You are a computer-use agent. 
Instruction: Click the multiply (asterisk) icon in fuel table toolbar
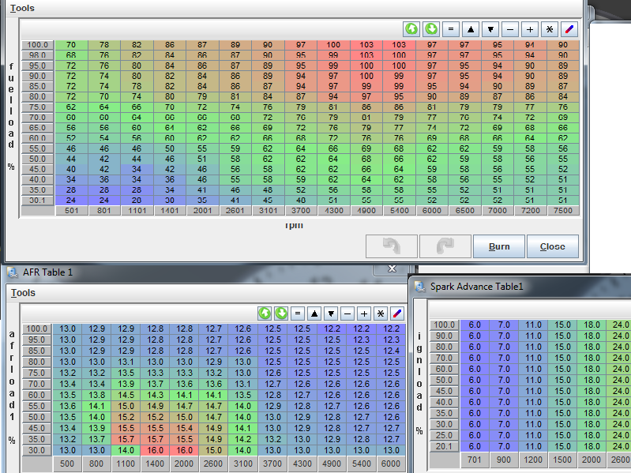point(550,28)
